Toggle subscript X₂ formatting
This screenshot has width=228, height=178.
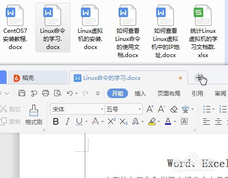124,122
